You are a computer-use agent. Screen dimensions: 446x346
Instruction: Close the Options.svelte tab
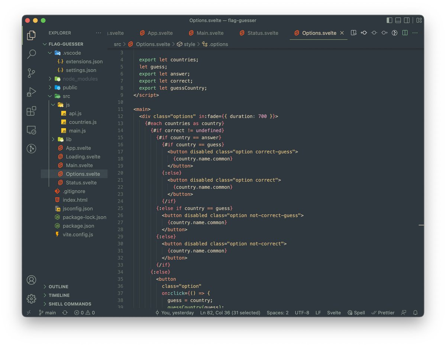342,33
